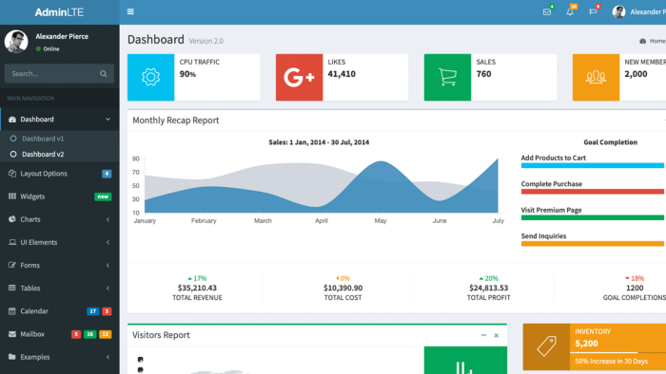Viewport: 666px width, 374px height.
Task: Expand the Tables submenu arrow
Action: click(x=108, y=288)
